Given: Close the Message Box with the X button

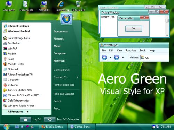Looking at the screenshot, I should tap(144, 17).
